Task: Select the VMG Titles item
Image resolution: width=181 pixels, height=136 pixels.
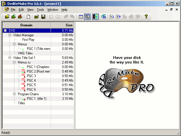Action: (x=25, y=53)
